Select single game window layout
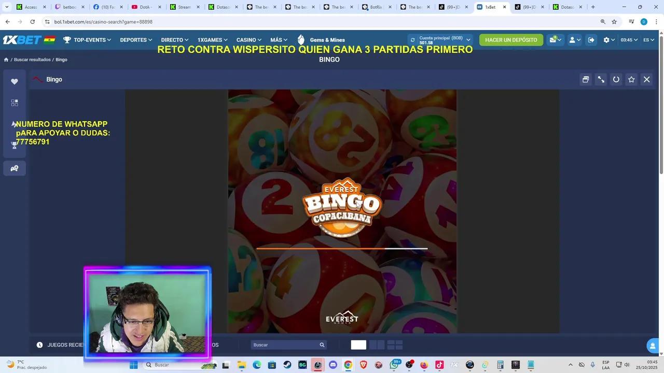Viewport: 664px width, 373px height. click(358, 345)
